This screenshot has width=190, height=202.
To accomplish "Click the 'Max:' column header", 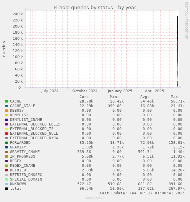I will coord(175,97).
